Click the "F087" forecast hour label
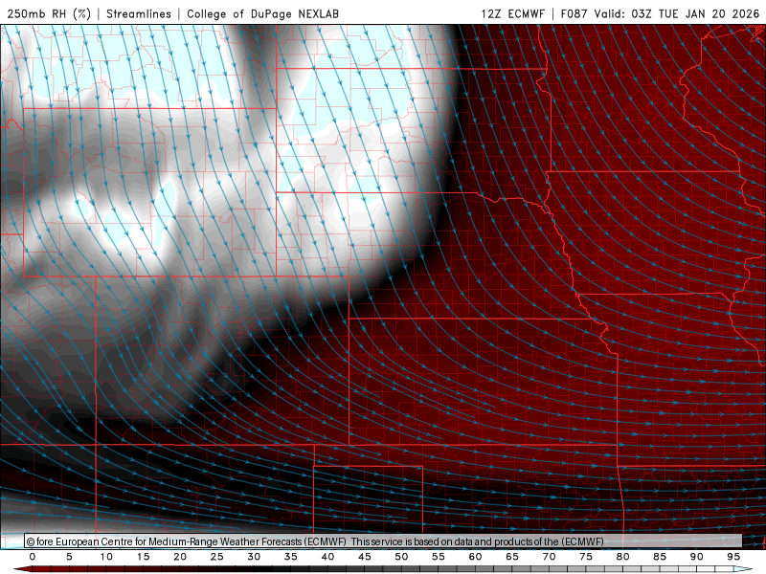Image resolution: width=766 pixels, height=574 pixels. 574,13
